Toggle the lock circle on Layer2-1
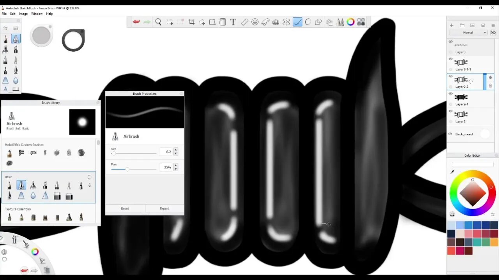This screenshot has width=499, height=280. coord(451,104)
